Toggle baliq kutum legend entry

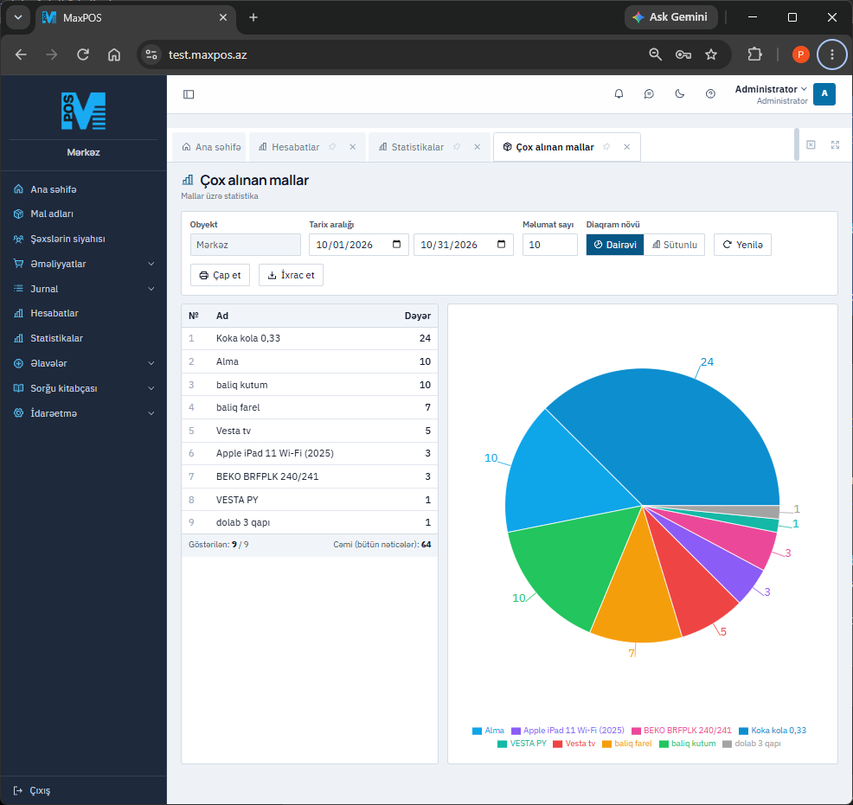[x=687, y=744]
